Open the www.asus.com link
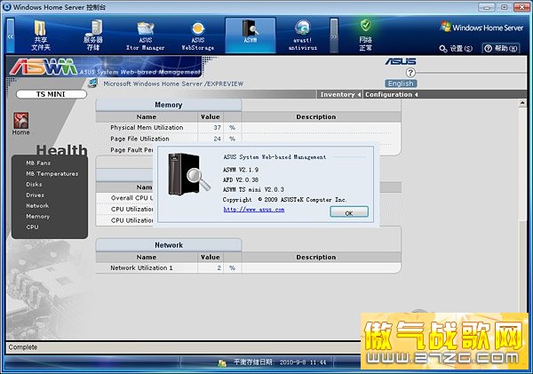This screenshot has height=374, width=533. click(x=254, y=210)
